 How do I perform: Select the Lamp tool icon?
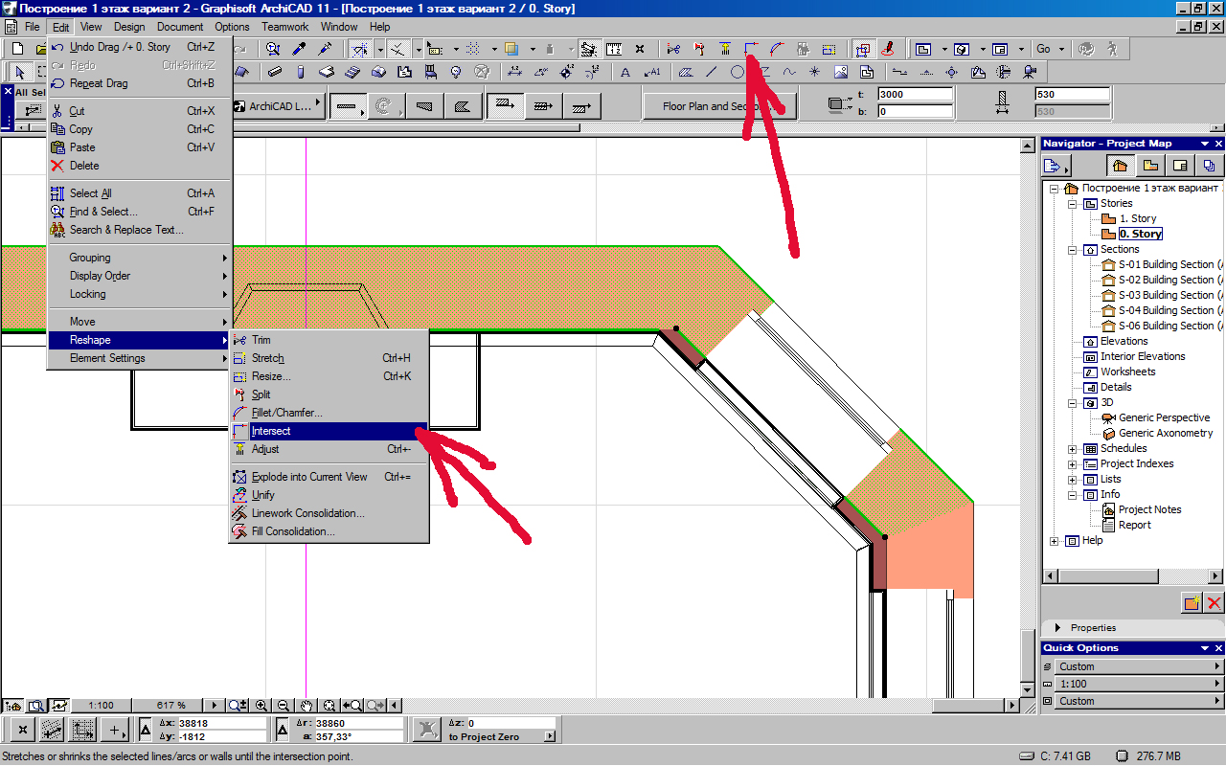(x=456, y=72)
